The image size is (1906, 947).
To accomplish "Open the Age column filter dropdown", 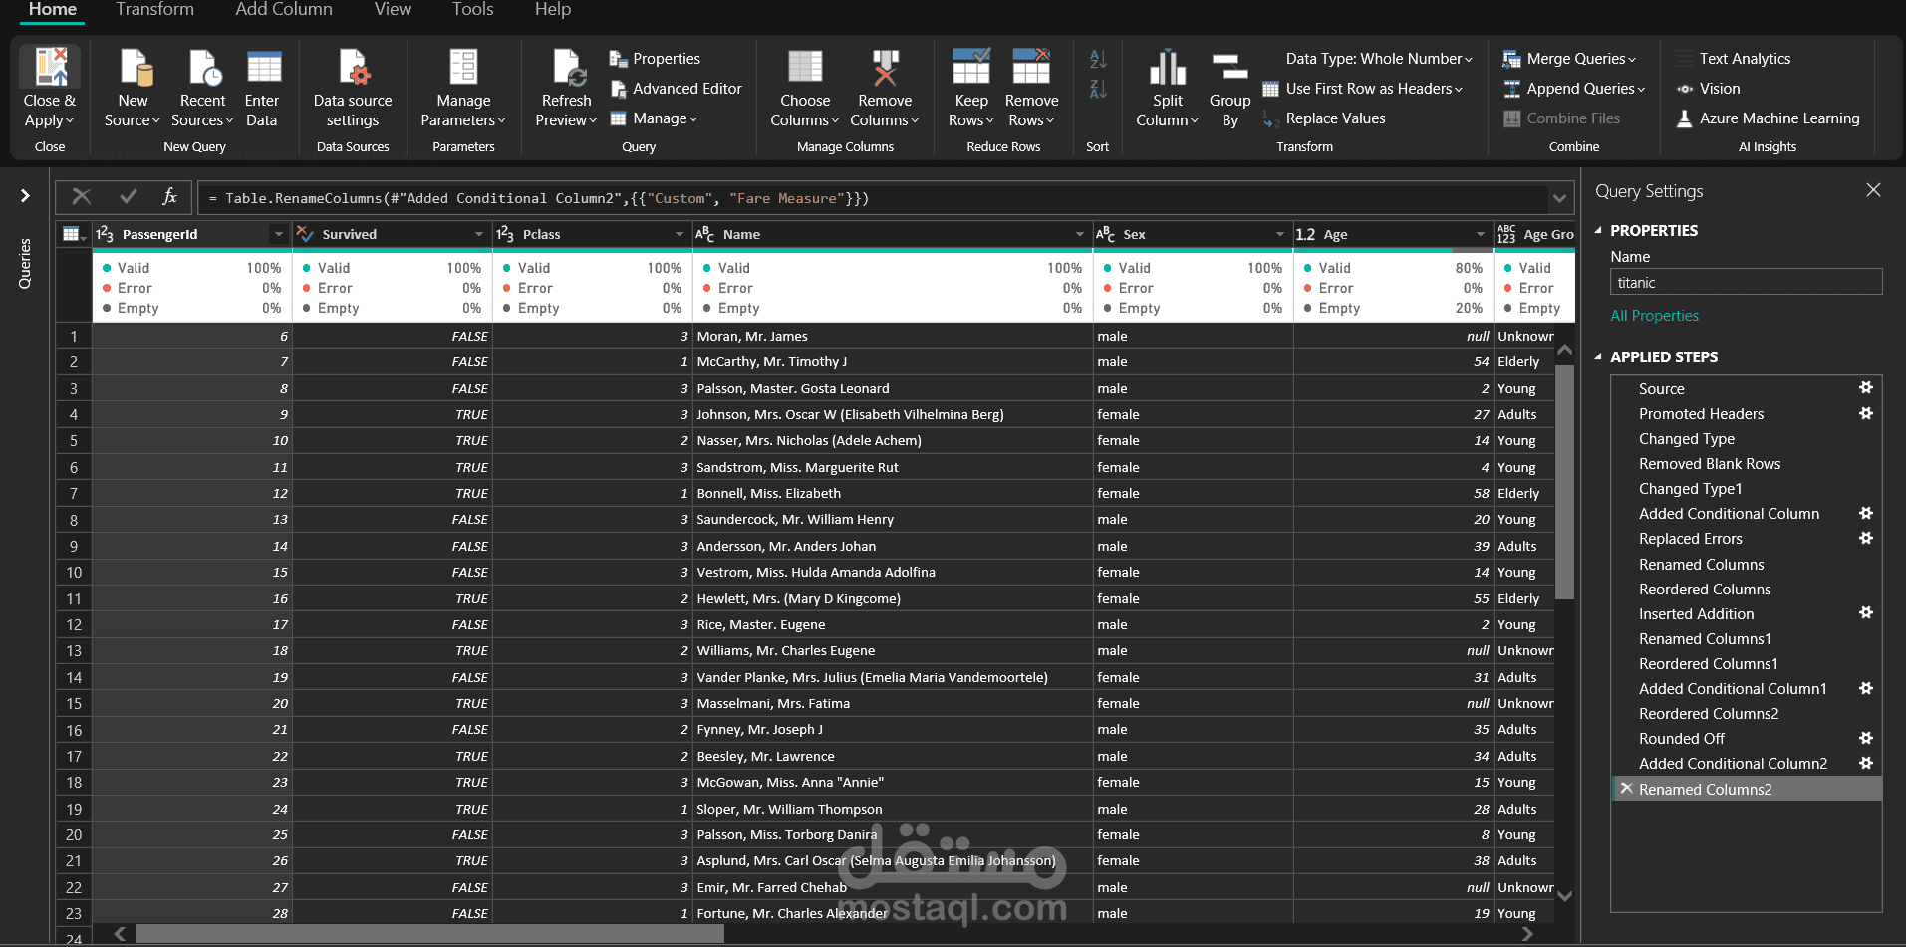I will click(1481, 234).
